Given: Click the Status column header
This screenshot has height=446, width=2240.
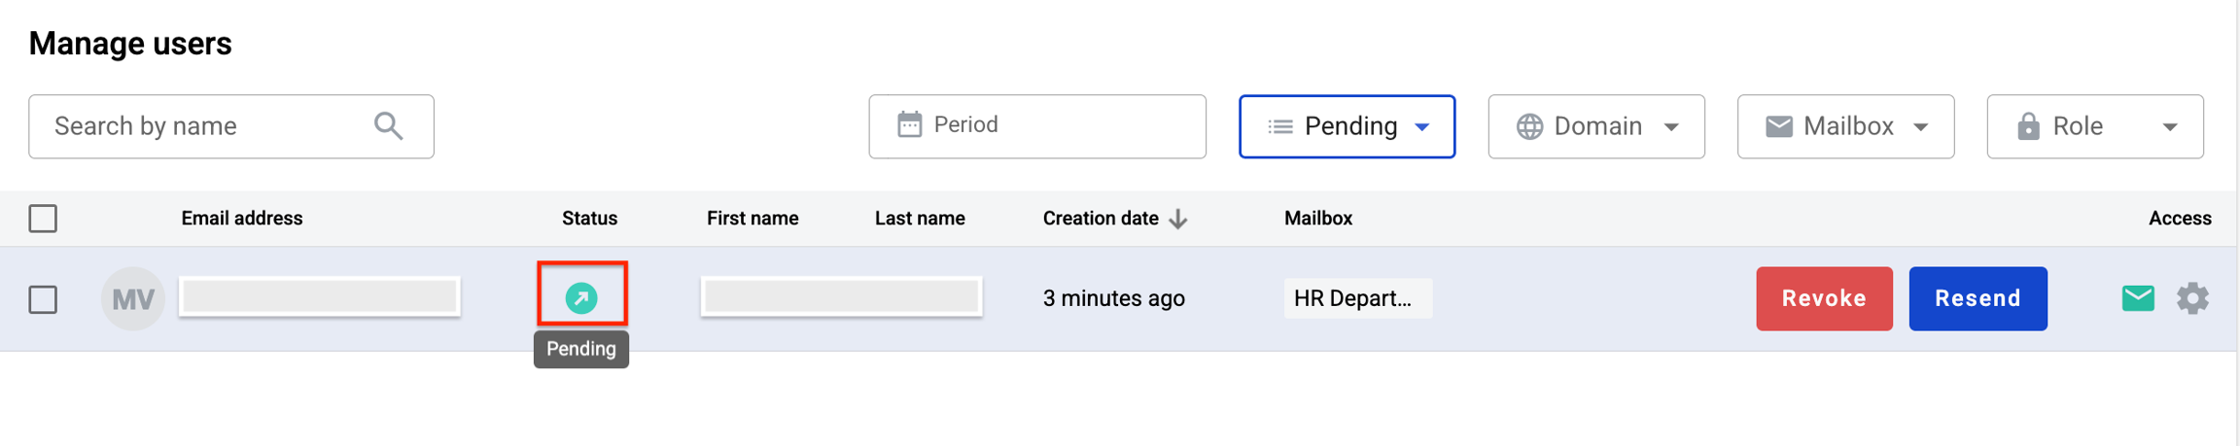Looking at the screenshot, I should coord(589,219).
